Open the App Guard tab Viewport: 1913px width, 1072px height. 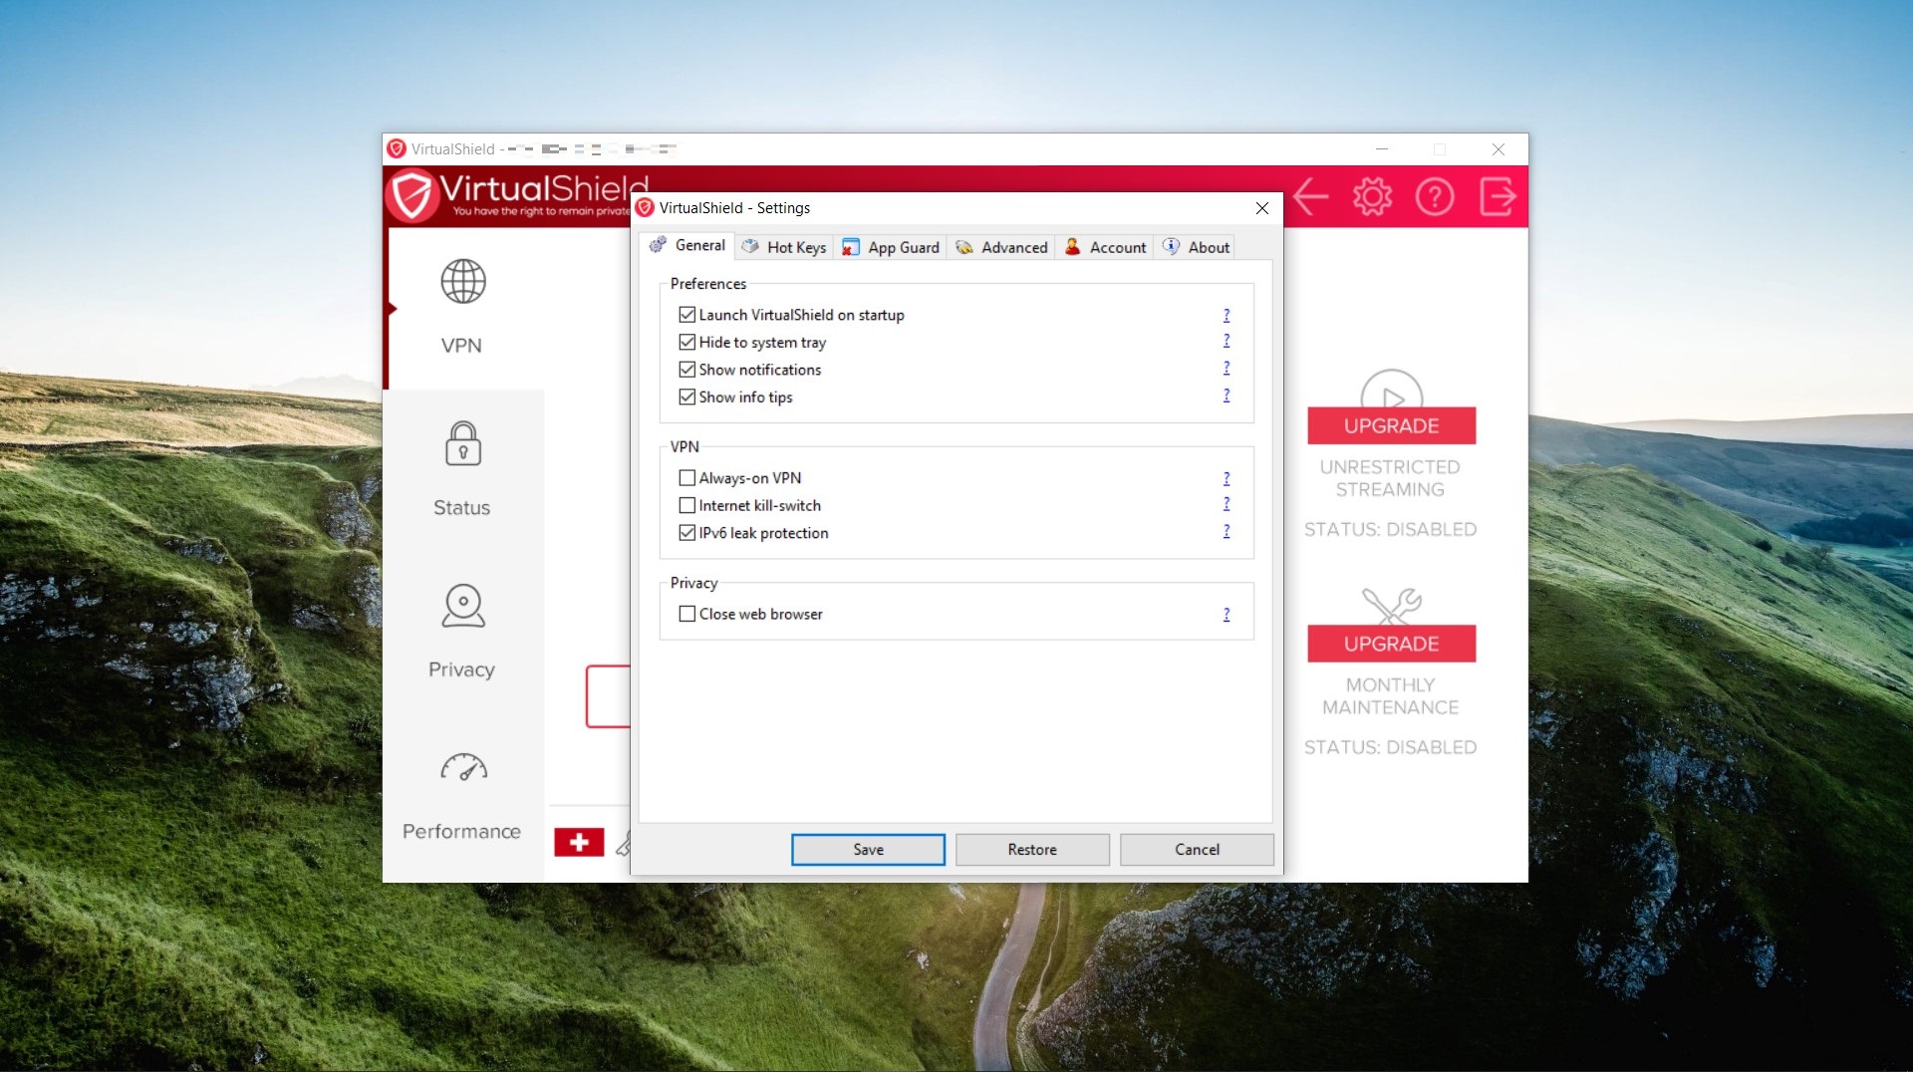tap(891, 247)
